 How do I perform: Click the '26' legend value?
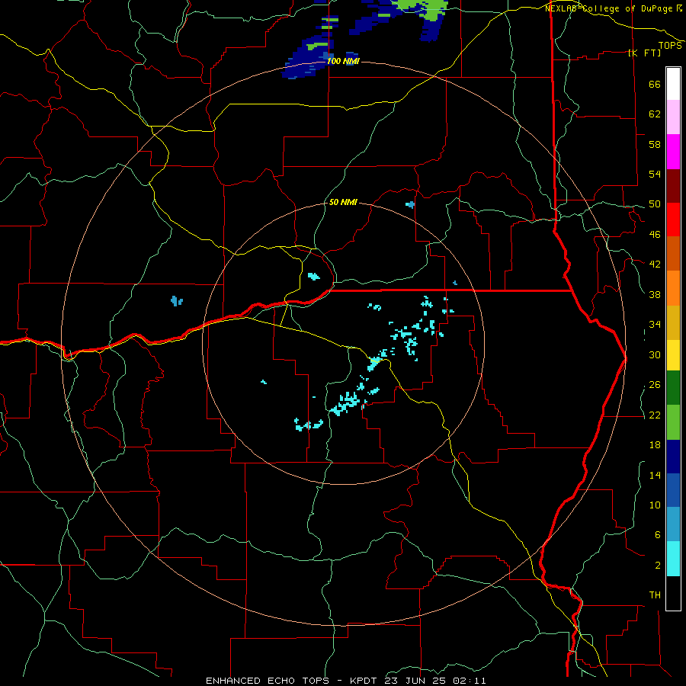click(655, 385)
